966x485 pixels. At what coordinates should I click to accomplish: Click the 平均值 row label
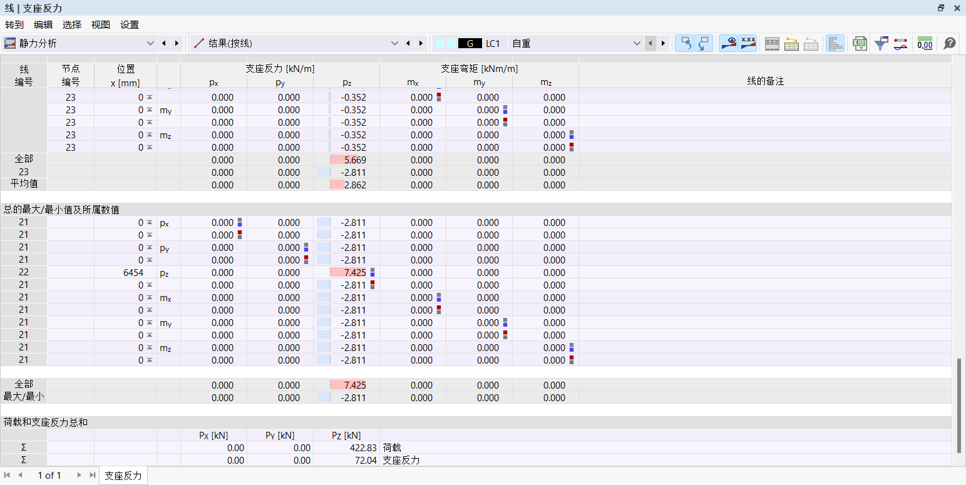[x=23, y=185]
